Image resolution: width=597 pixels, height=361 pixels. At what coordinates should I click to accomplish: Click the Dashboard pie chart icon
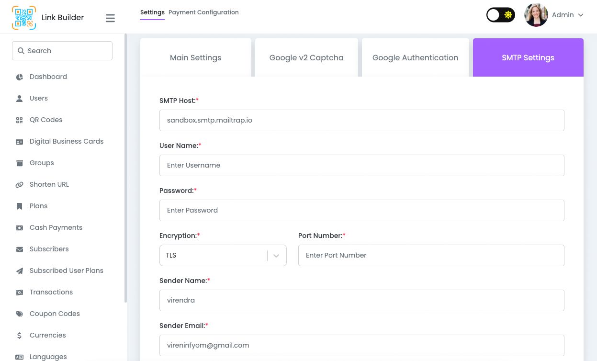(x=20, y=77)
